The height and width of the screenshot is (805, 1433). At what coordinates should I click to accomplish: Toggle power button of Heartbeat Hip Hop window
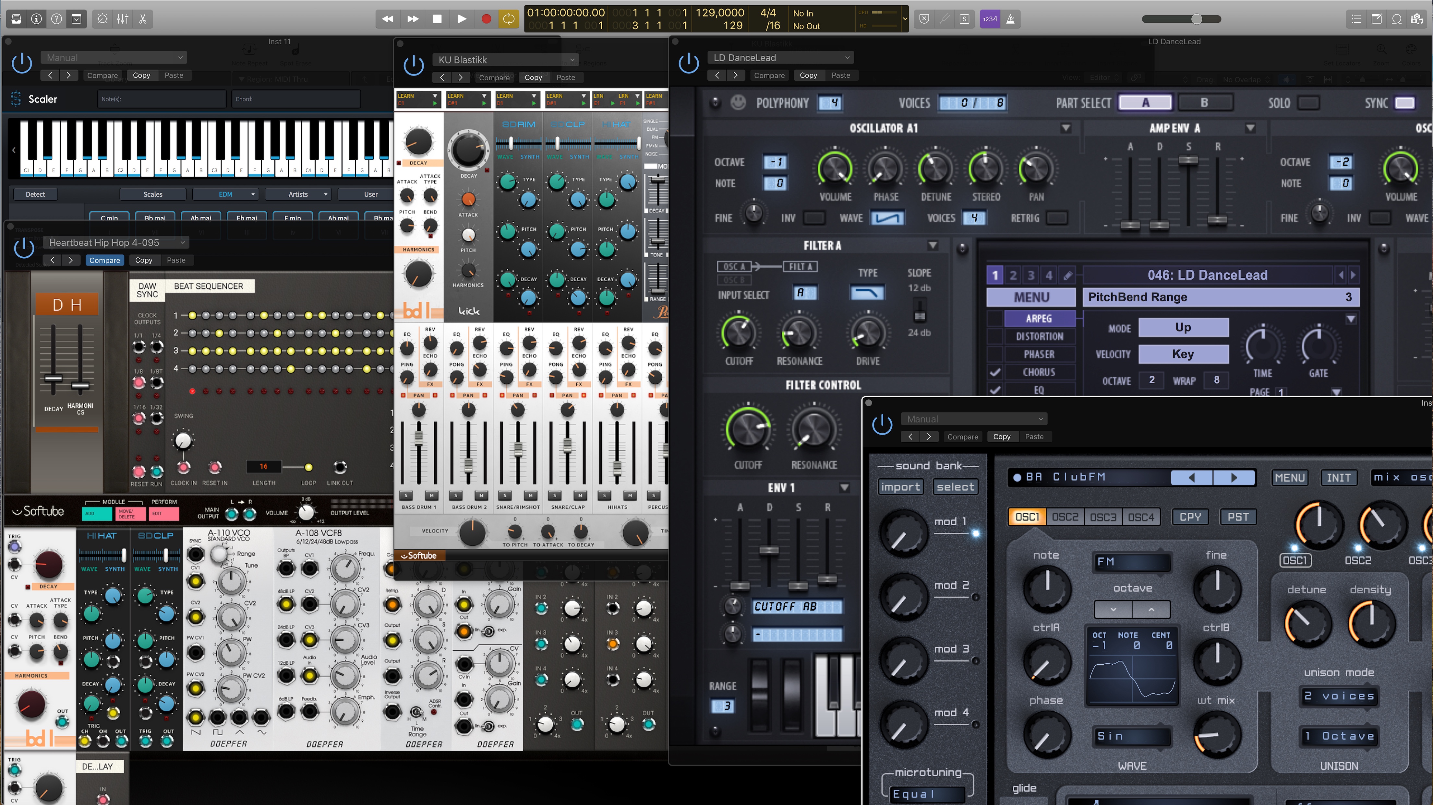tap(24, 248)
